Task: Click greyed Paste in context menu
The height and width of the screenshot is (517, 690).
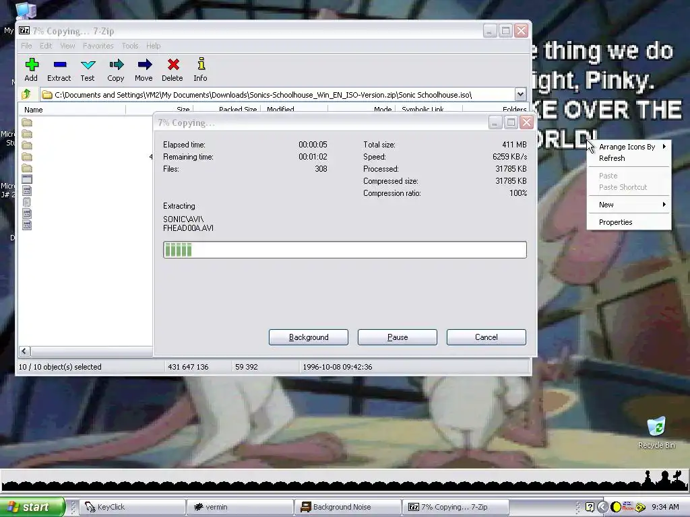Action: (x=629, y=176)
